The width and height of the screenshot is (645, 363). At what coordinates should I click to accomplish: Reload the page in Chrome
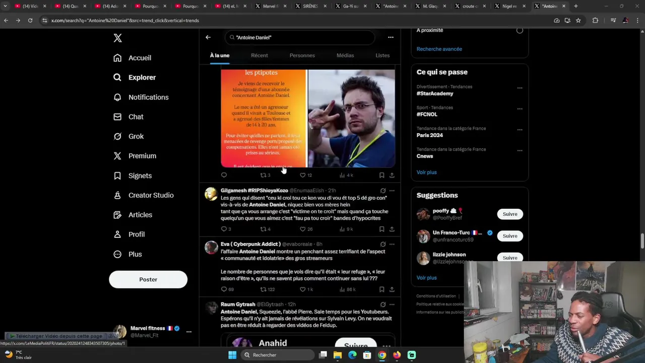point(30,21)
